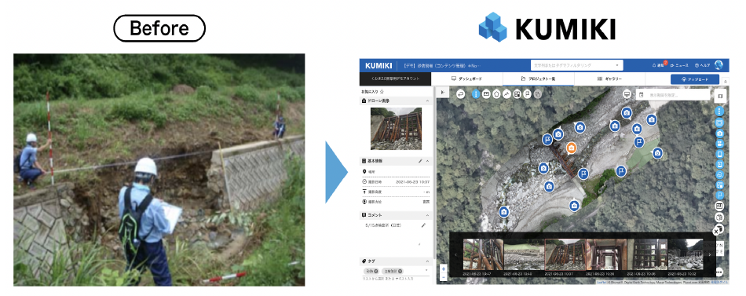Viewport: 746px width, 296px height.
Task: Open the line chart icon in map toolbar
Action: point(506,94)
